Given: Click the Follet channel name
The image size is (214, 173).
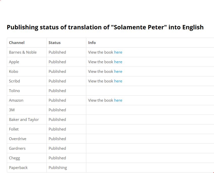Looking at the screenshot, I should click(14, 129).
